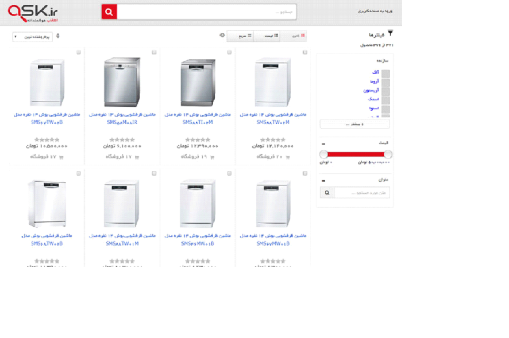Image resolution: width=509 pixels, height=338 pixels.
Task: Switch to the list (لیست) view tab
Action: 267,36
